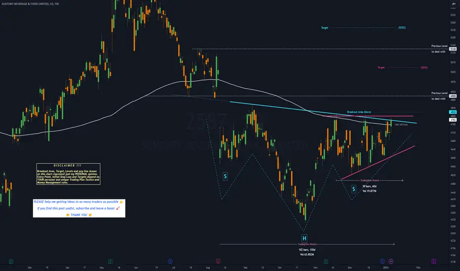Image resolution: width=460 pixels, height=271 pixels.
Task: Click the purple lightning event marker
Action: 391,261
